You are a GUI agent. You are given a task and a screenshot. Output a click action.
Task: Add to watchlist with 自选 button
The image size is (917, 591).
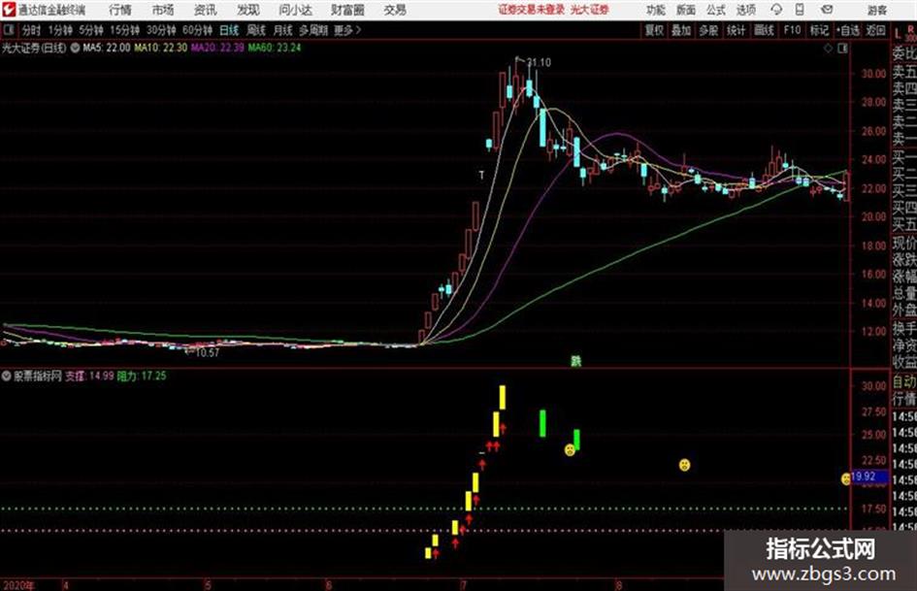[848, 30]
